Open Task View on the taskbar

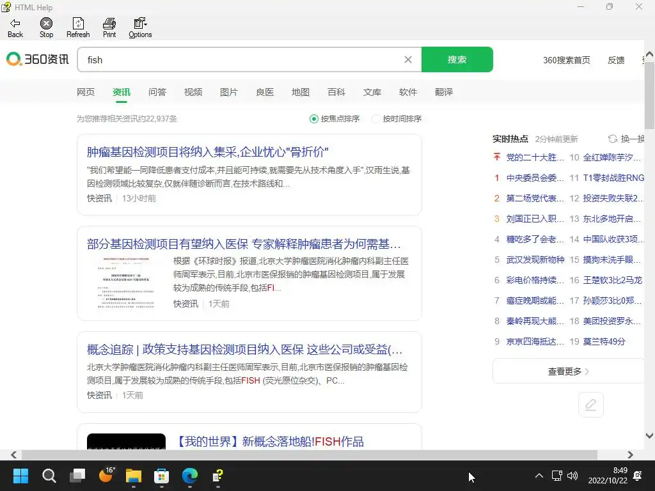click(x=77, y=476)
